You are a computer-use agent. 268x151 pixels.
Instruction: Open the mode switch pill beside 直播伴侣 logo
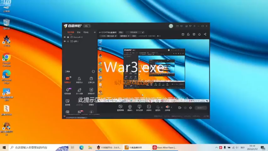click(87, 26)
